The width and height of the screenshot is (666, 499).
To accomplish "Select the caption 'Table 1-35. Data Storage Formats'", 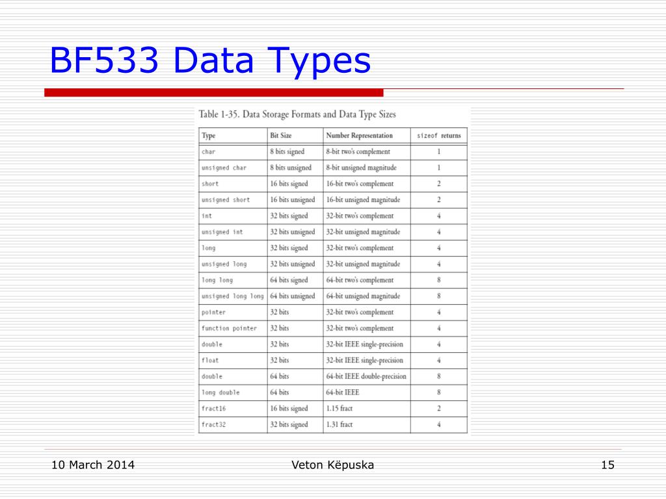I will 297,114.
